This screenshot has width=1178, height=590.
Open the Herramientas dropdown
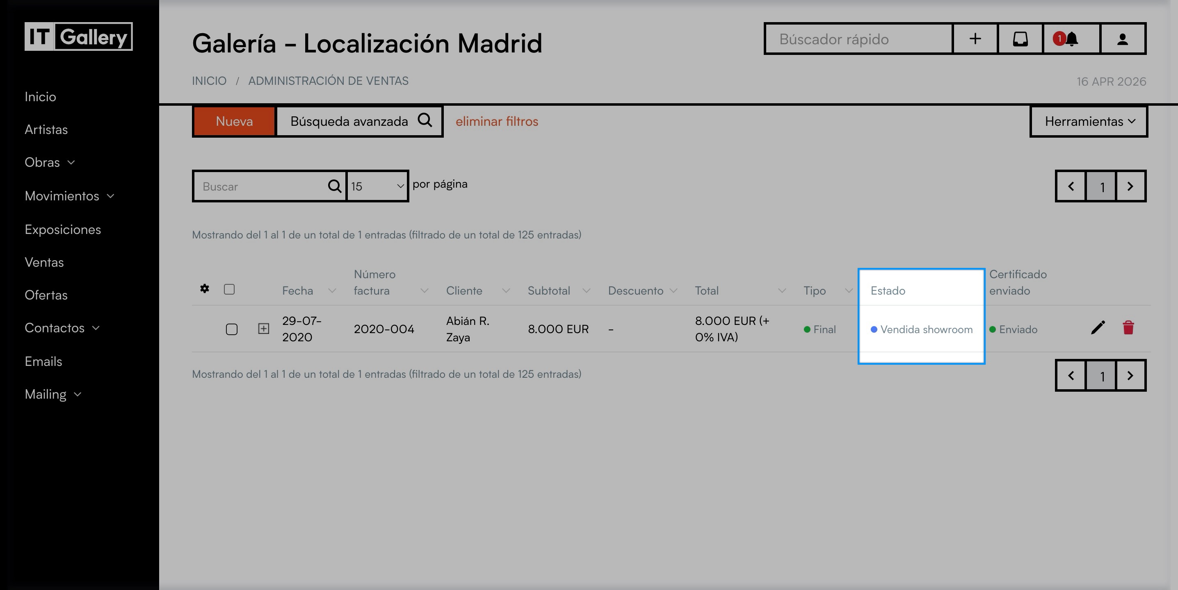(1088, 121)
